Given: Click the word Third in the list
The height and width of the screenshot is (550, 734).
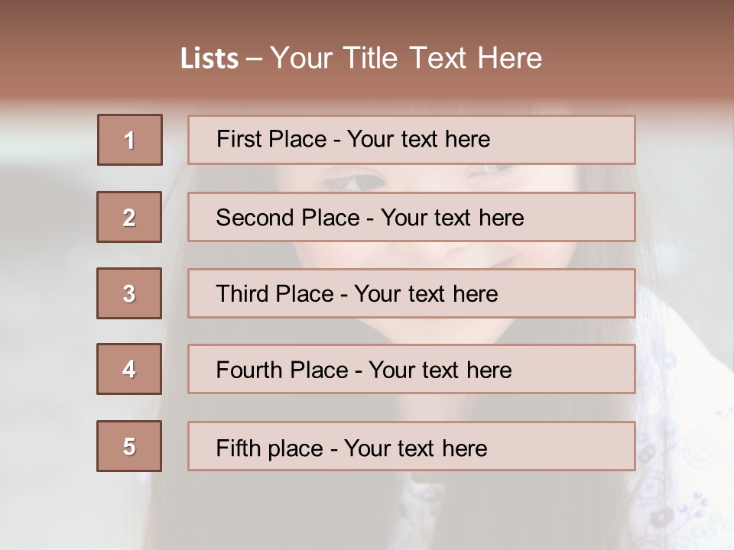Looking at the screenshot, I should click(242, 294).
